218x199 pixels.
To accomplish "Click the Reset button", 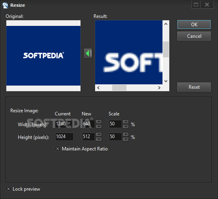I will point(194,87).
